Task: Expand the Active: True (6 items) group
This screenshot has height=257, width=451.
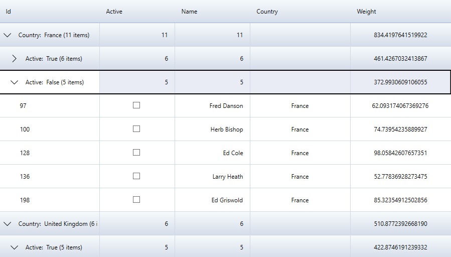Action: 15,59
